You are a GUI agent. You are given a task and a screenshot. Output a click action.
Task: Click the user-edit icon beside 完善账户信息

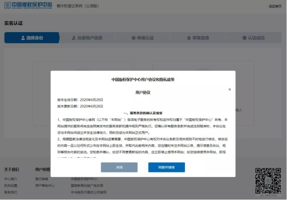[74, 38]
